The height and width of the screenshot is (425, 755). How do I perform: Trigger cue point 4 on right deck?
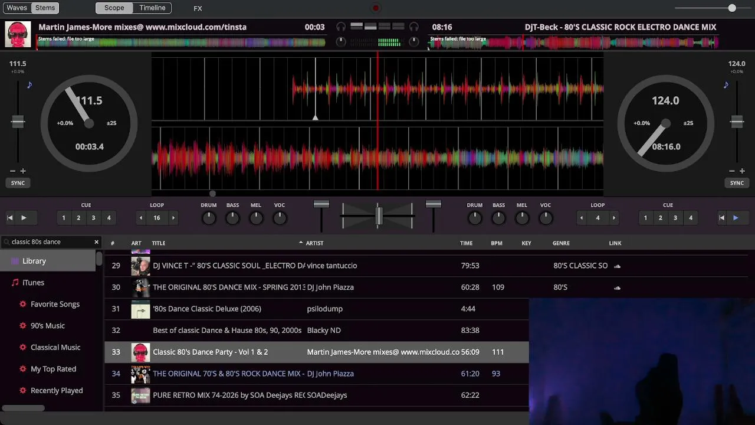click(691, 218)
